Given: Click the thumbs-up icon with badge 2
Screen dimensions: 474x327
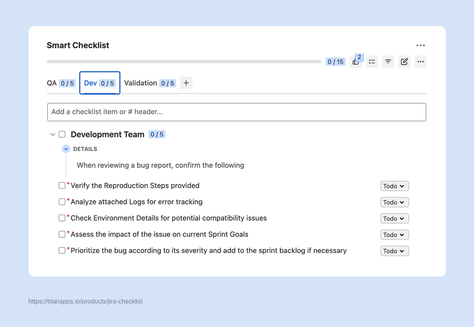Looking at the screenshot, I should [x=356, y=62].
